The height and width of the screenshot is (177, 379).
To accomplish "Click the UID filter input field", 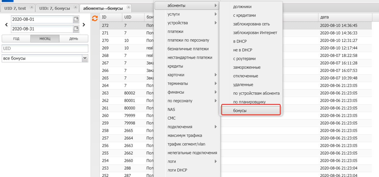I will (45, 49).
